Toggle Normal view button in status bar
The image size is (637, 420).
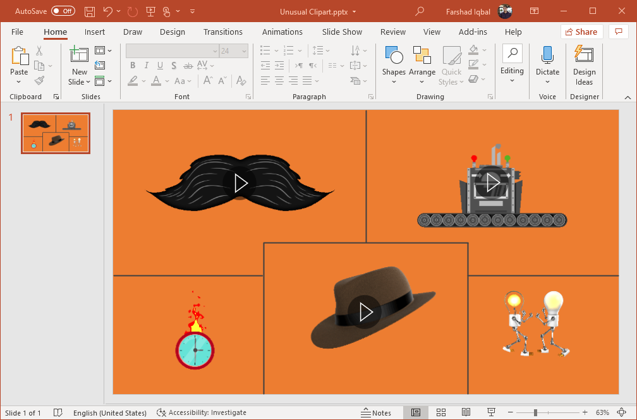[415, 412]
